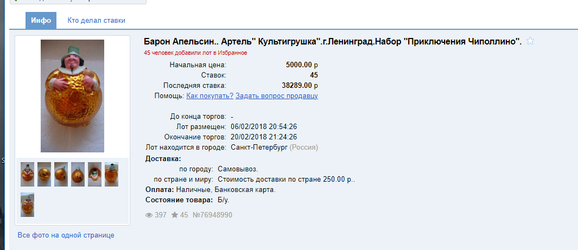
Task: Click the lot title Барон Апельсин
Action: pos(333,41)
